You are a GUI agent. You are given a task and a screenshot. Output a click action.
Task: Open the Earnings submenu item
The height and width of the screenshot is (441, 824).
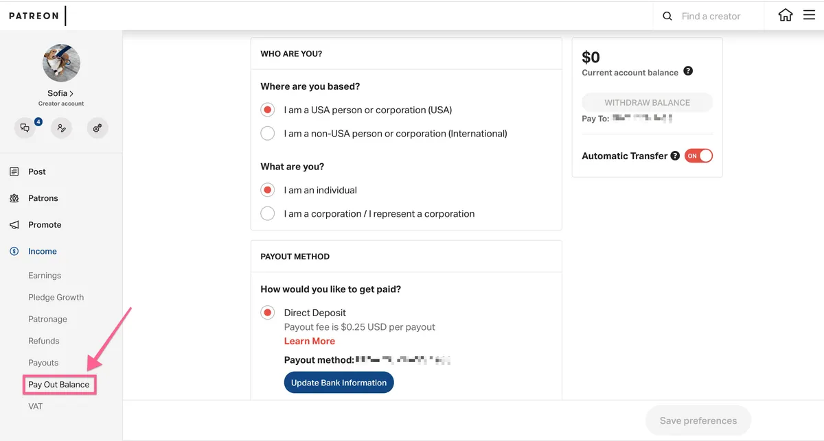[45, 276]
